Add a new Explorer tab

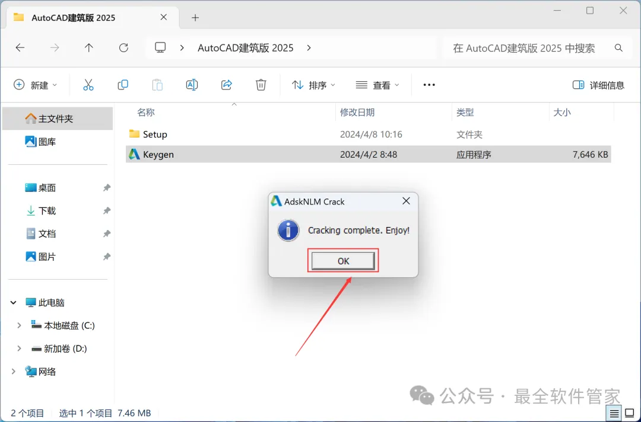tap(195, 18)
